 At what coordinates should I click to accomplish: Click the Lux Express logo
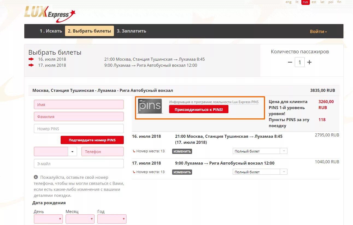click(x=49, y=14)
